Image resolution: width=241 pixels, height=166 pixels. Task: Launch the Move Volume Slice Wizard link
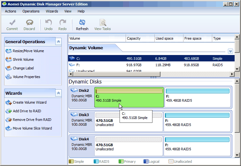[32, 128]
